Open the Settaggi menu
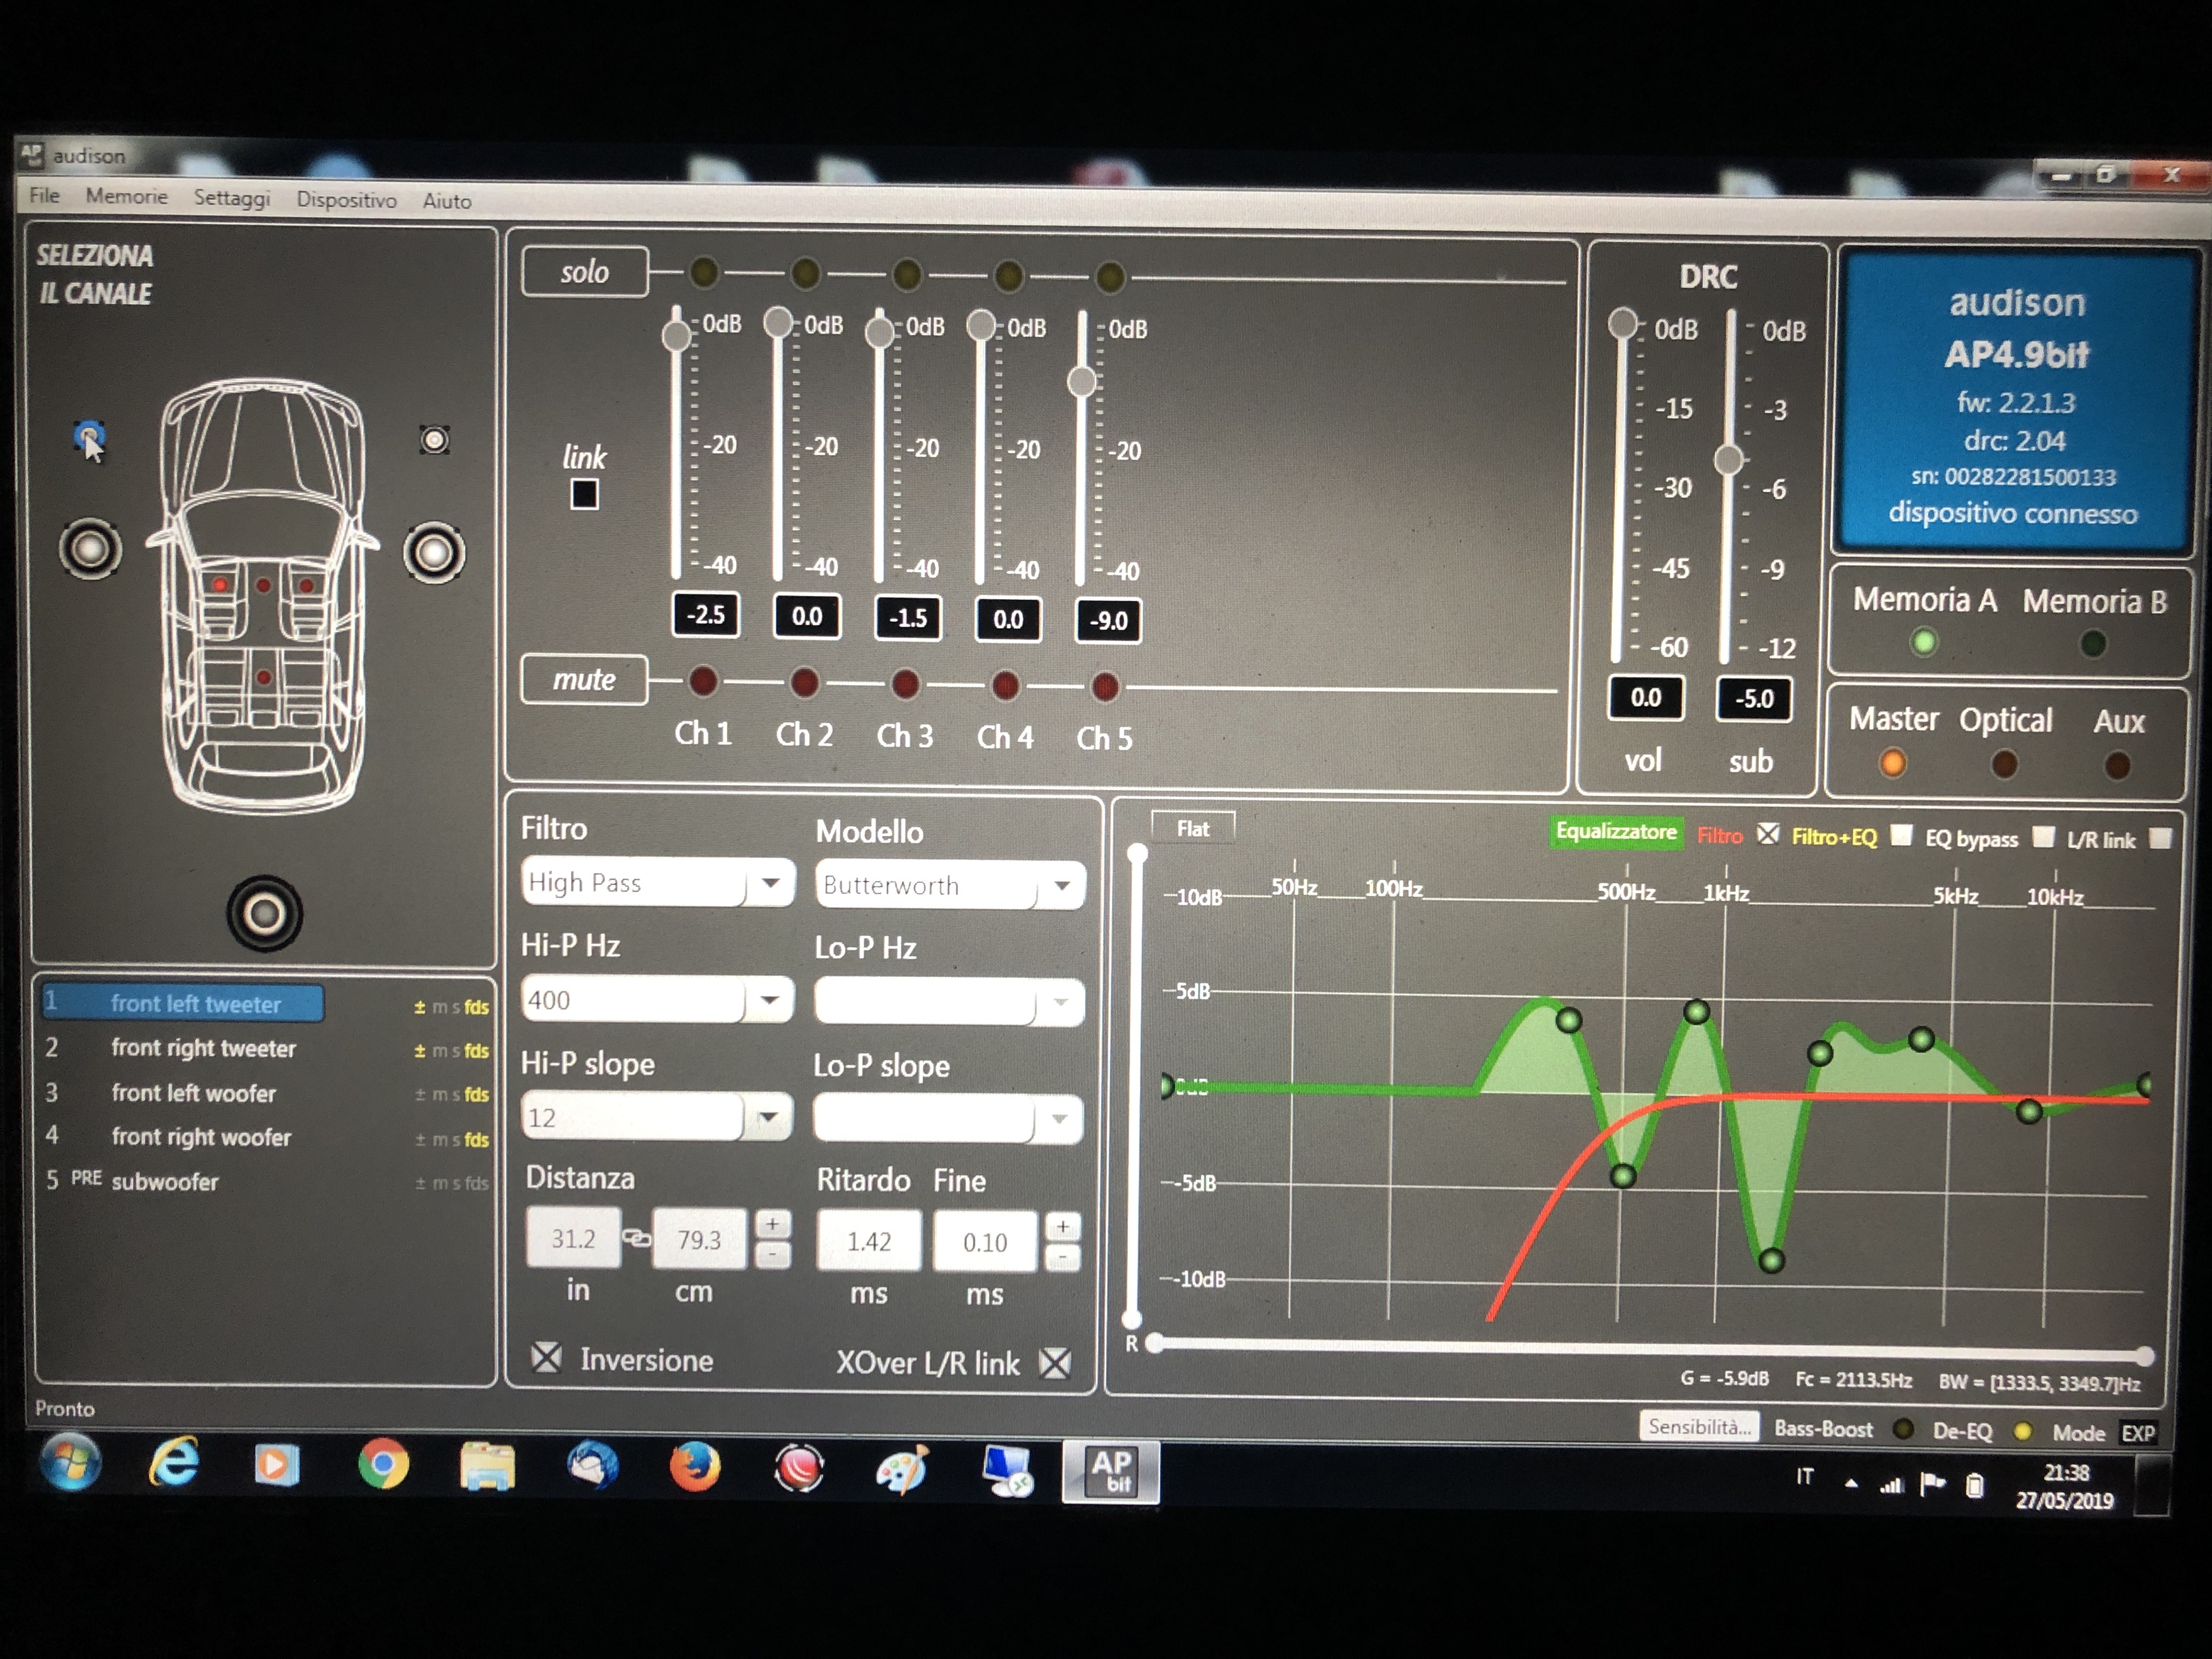The image size is (2212, 1659). [x=232, y=198]
